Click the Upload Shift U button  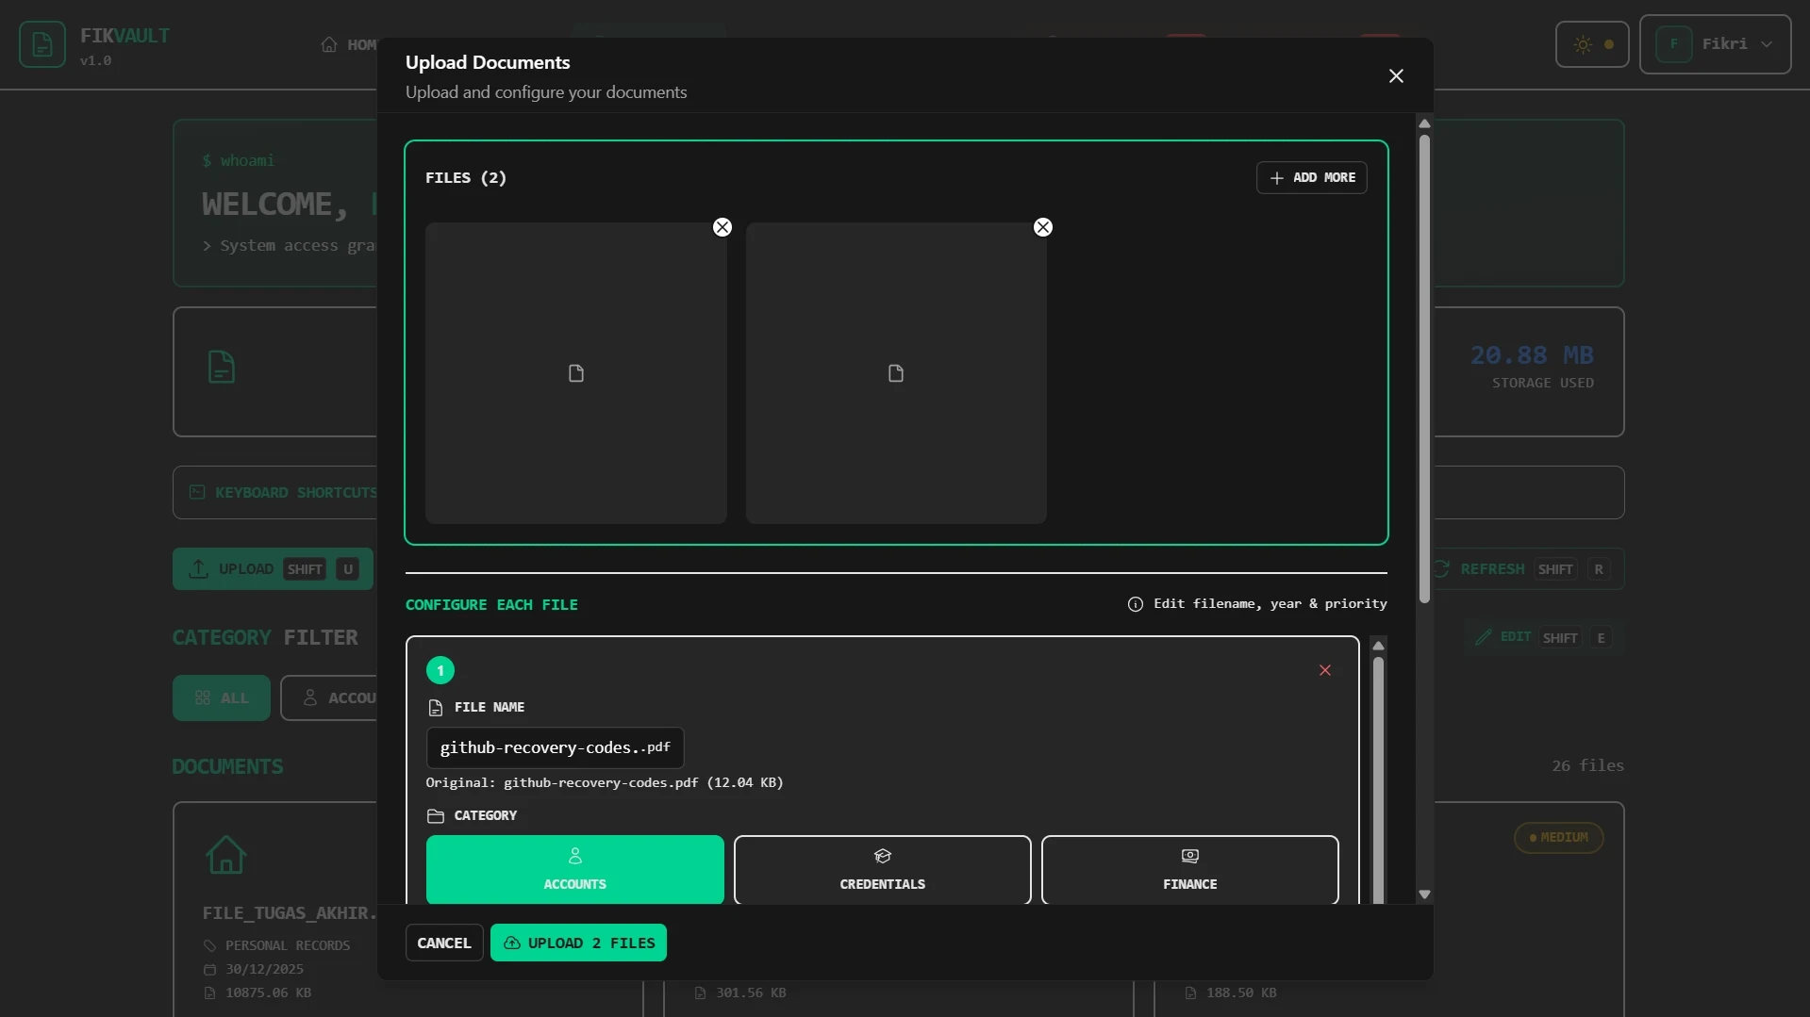[x=273, y=569]
